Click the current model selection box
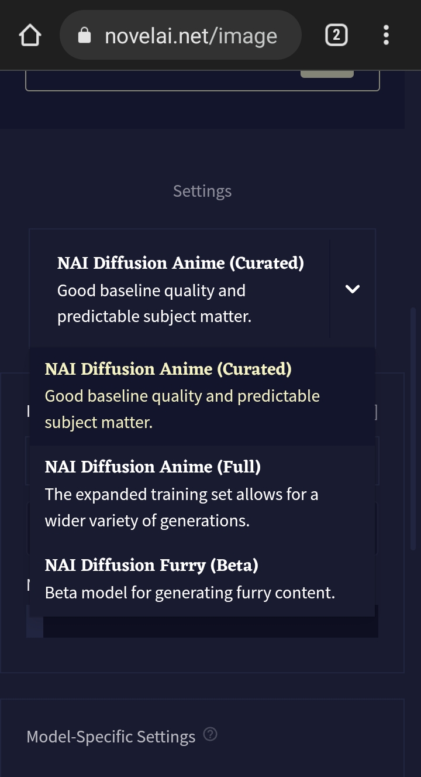 [x=181, y=289]
